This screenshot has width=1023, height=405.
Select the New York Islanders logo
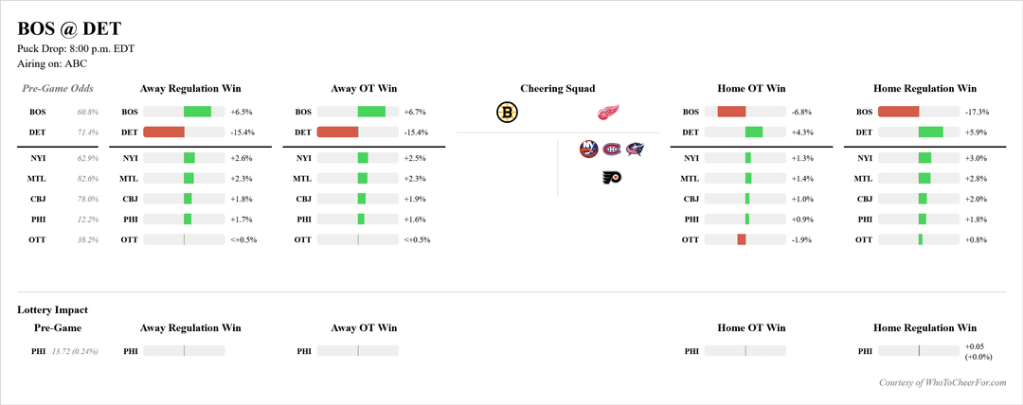tap(590, 149)
